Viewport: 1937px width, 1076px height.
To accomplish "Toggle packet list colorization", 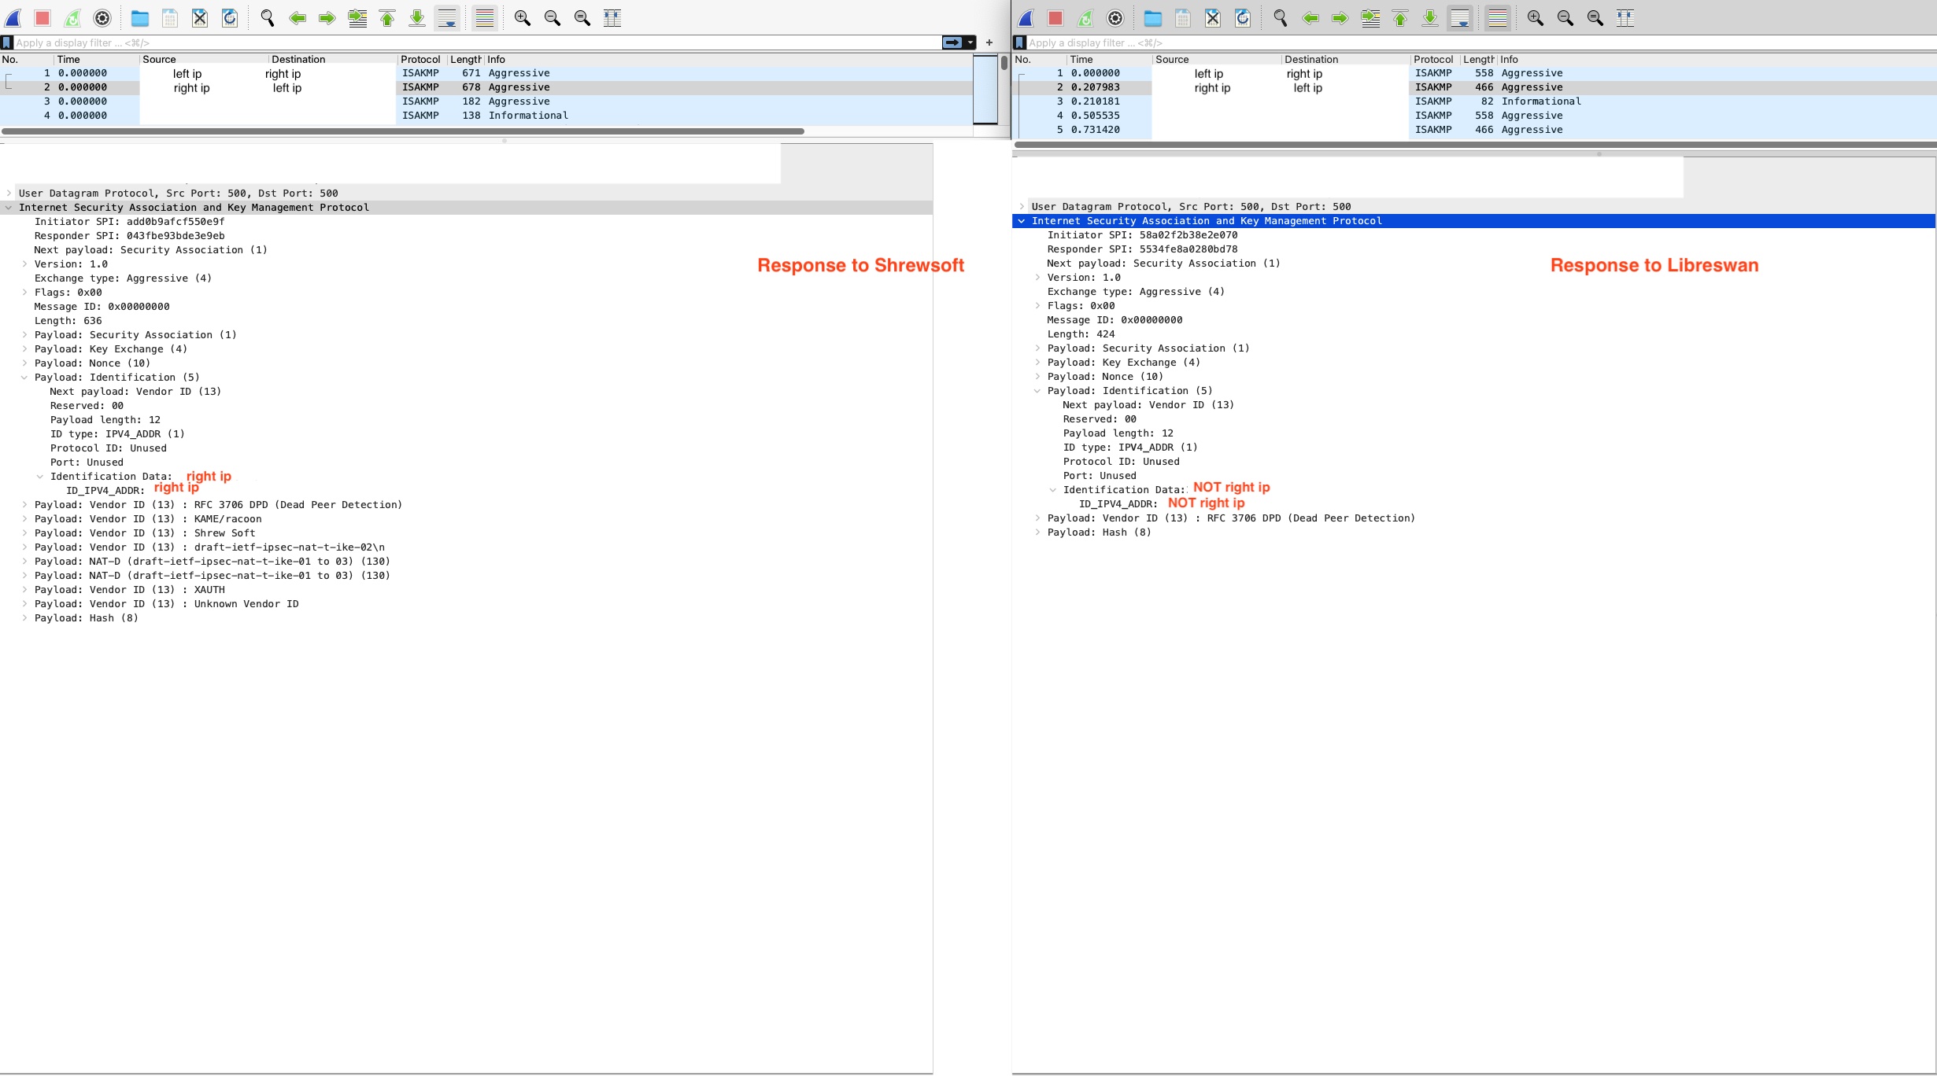I will 483,17.
